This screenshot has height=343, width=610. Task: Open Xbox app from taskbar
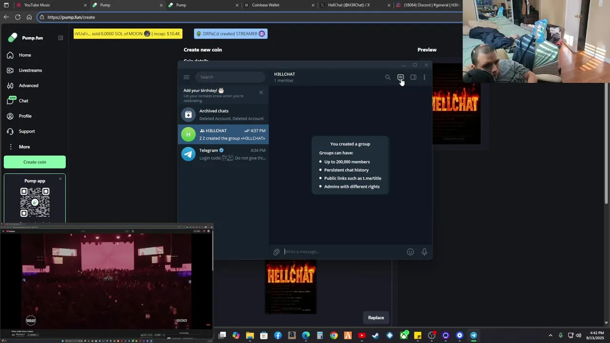coord(404,335)
